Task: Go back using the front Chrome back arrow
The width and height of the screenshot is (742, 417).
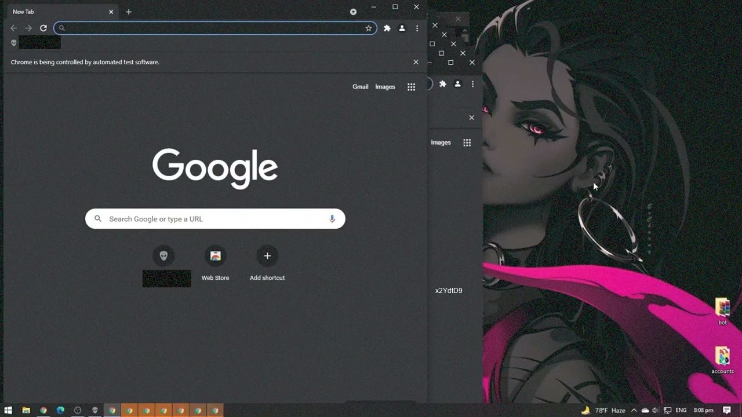Action: pos(14,28)
